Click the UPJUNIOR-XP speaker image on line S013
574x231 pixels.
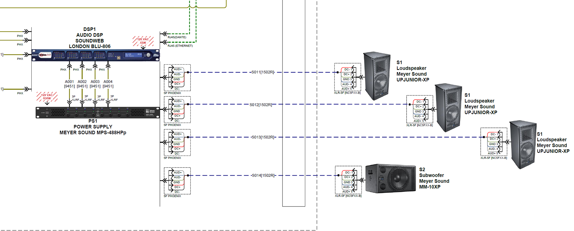pos(523,145)
